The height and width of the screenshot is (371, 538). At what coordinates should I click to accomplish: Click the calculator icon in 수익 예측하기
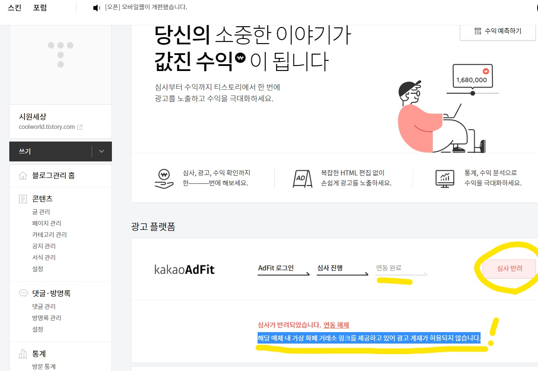[478, 31]
